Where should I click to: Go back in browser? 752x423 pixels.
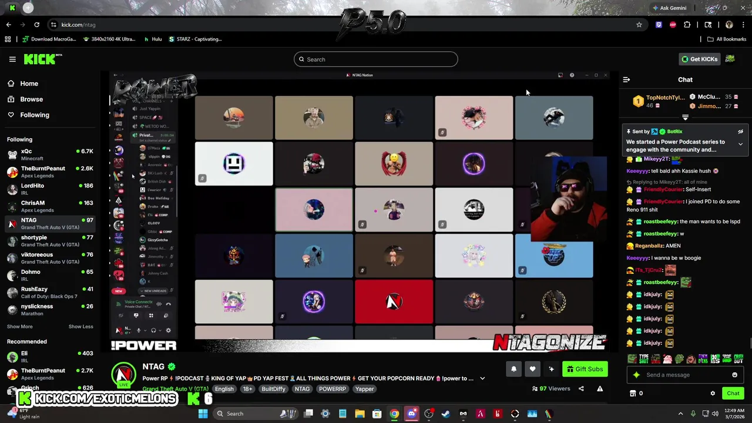[x=8, y=25]
